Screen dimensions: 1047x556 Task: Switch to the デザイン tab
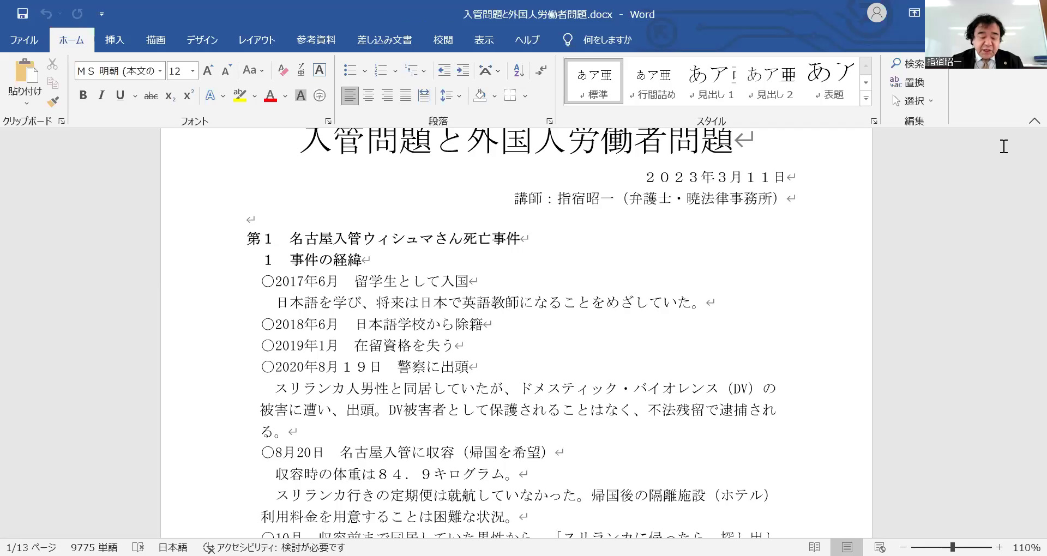point(202,40)
